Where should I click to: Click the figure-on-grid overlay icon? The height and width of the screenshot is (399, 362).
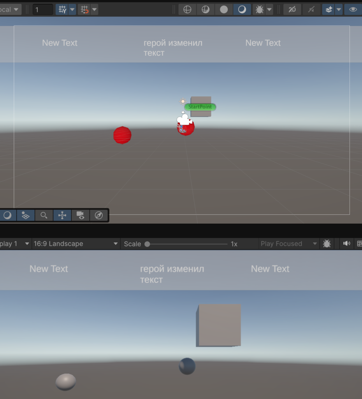[25, 215]
